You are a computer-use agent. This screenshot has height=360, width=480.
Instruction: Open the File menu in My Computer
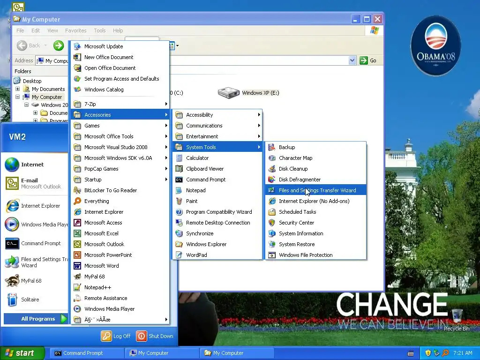point(20,30)
